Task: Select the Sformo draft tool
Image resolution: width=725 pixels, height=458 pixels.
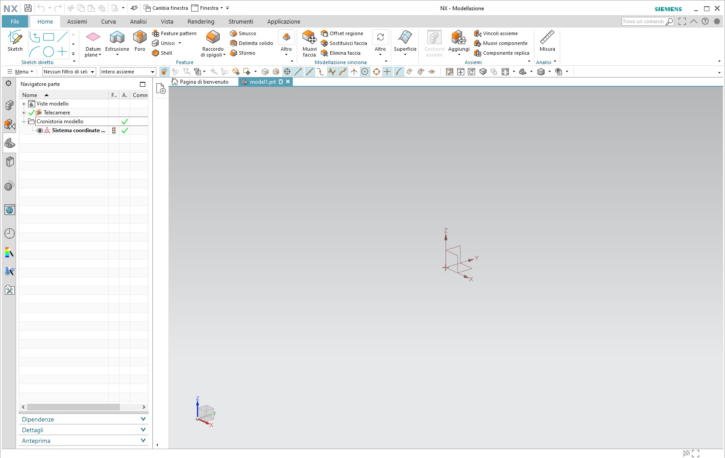Action: (243, 53)
